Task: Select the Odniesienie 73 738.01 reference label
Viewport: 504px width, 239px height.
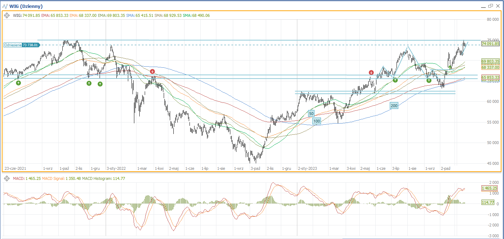Action: tap(21, 45)
